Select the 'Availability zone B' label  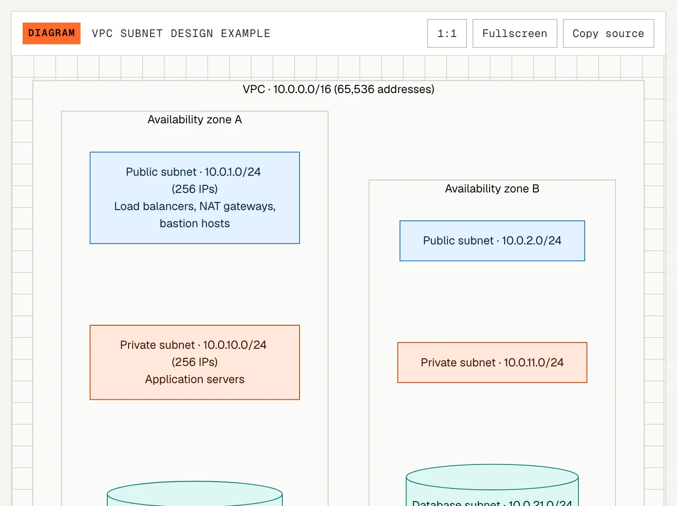click(x=492, y=188)
